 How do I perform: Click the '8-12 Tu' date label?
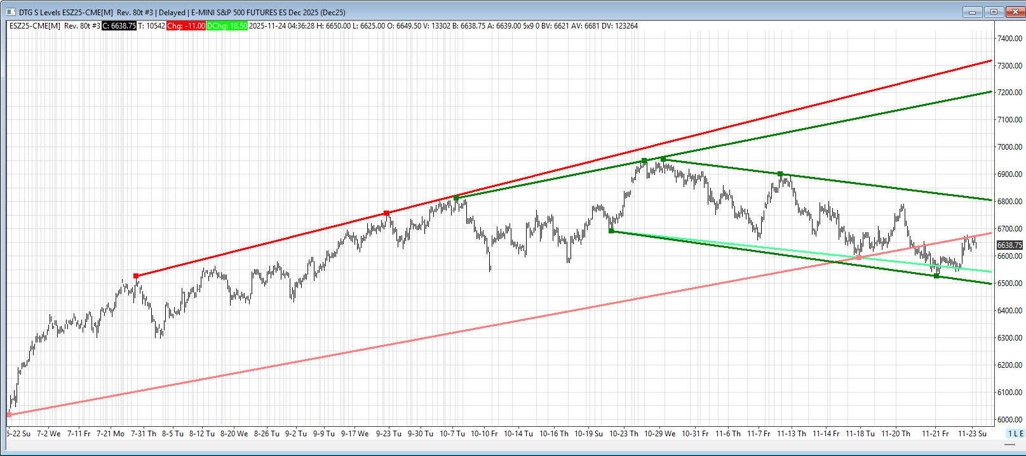(x=202, y=434)
